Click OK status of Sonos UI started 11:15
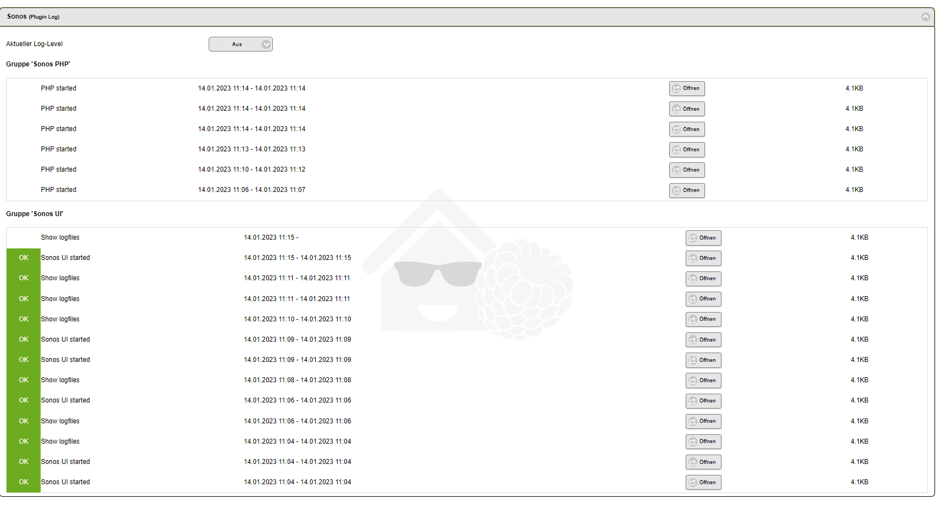The width and height of the screenshot is (940, 516). click(x=24, y=258)
